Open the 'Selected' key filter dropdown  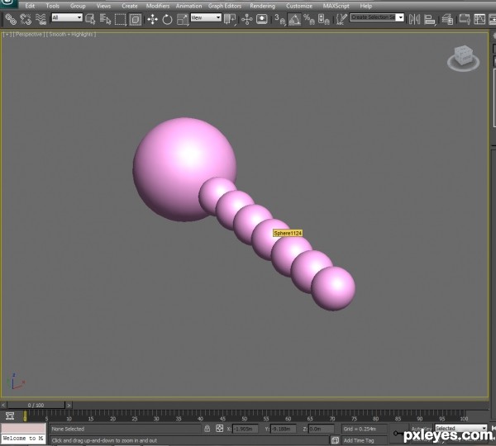point(461,428)
